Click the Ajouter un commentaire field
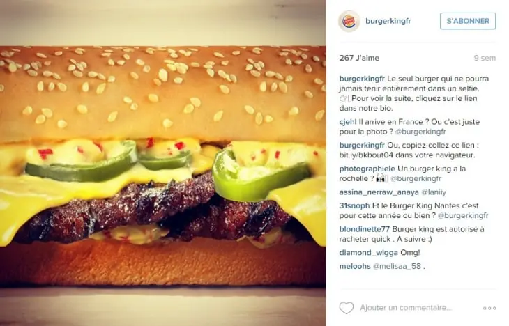The image size is (509, 326). (406, 307)
